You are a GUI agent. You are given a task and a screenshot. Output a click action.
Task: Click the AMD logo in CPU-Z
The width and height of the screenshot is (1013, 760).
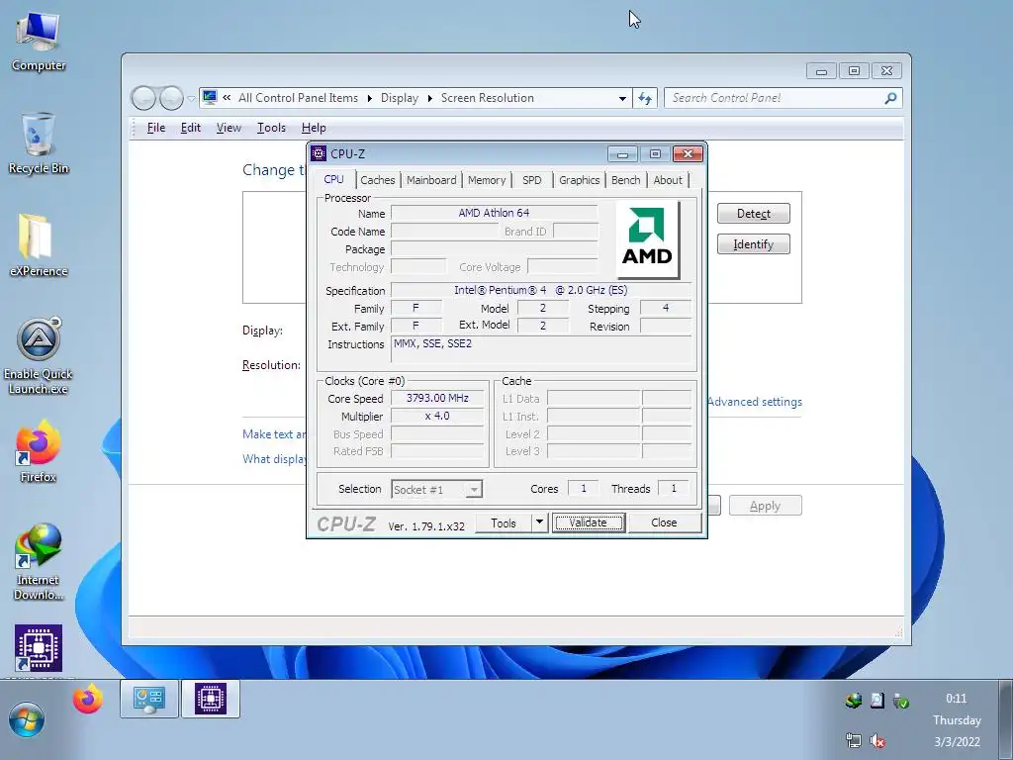[647, 239]
